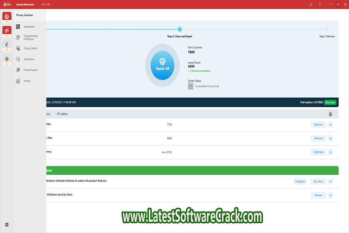Click the Dashboard icon in the menu
Image resolution: width=349 pixels, height=233 pixels.
coord(18,27)
